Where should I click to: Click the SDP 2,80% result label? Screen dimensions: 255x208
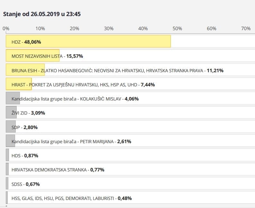coord(24,127)
